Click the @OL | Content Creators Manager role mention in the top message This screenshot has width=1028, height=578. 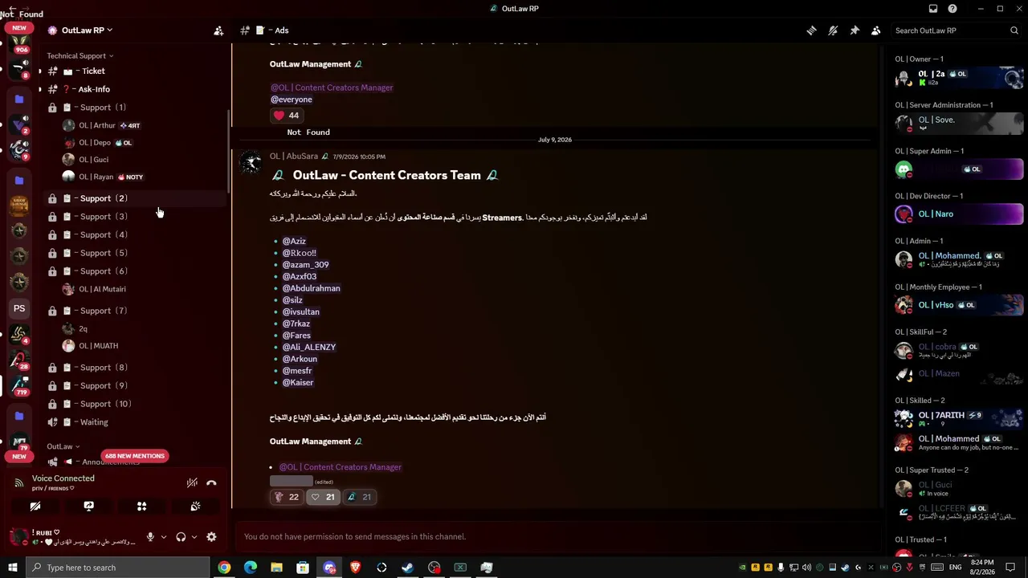point(332,88)
